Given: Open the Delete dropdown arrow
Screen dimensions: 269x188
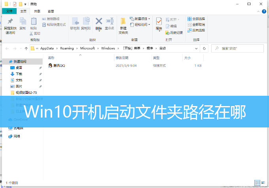Looking at the screenshot, I should point(99,31).
